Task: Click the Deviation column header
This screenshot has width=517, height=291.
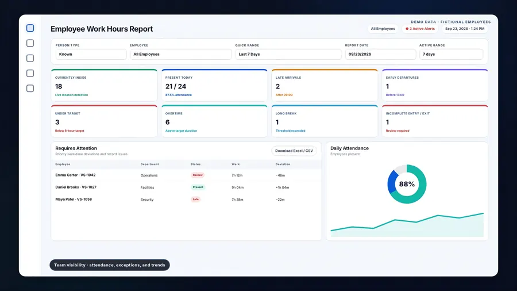Action: (x=283, y=164)
